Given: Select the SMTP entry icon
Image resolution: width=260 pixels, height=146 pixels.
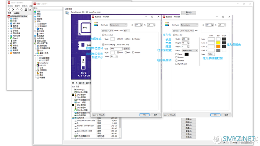Looking at the screenshot, I should tap(37, 34).
